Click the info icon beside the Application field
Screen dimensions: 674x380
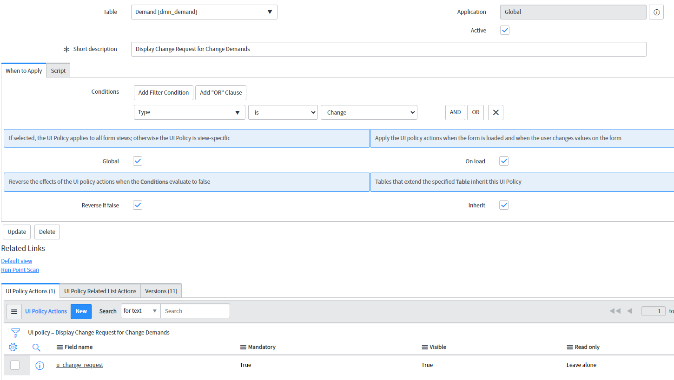656,12
